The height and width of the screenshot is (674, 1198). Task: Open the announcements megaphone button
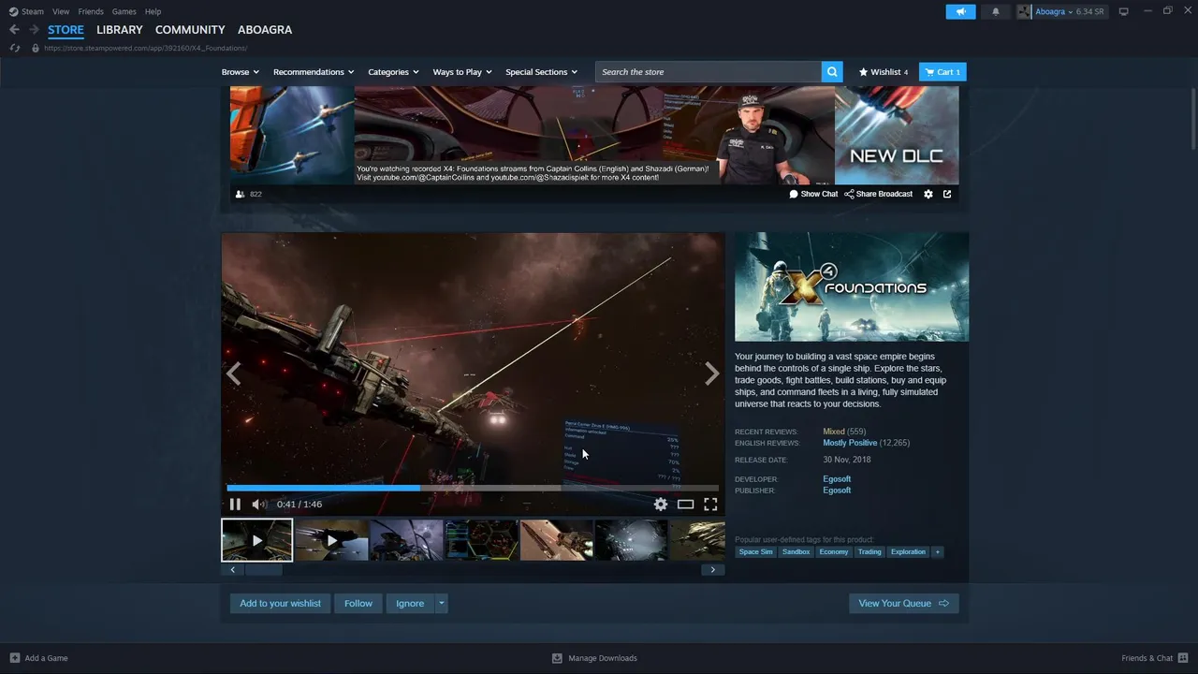tap(960, 11)
